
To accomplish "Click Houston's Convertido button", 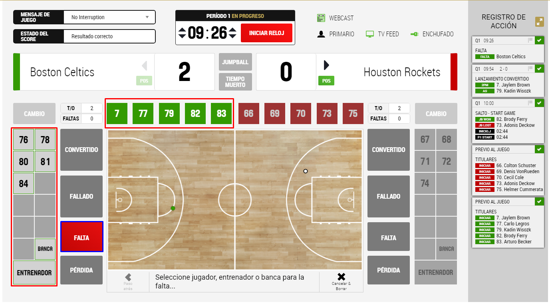I will coord(389,150).
